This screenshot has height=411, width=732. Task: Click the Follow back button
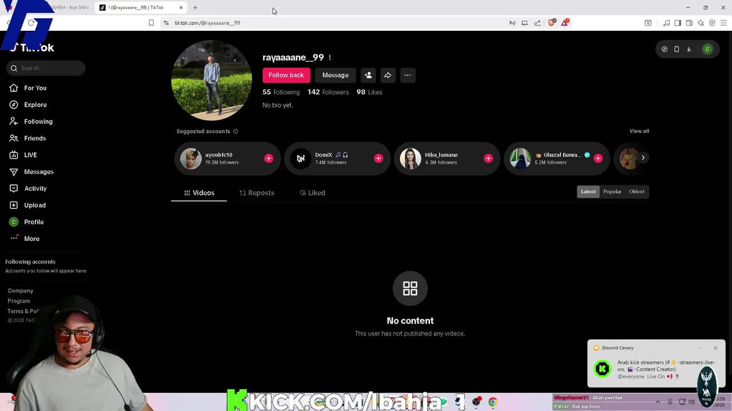286,75
